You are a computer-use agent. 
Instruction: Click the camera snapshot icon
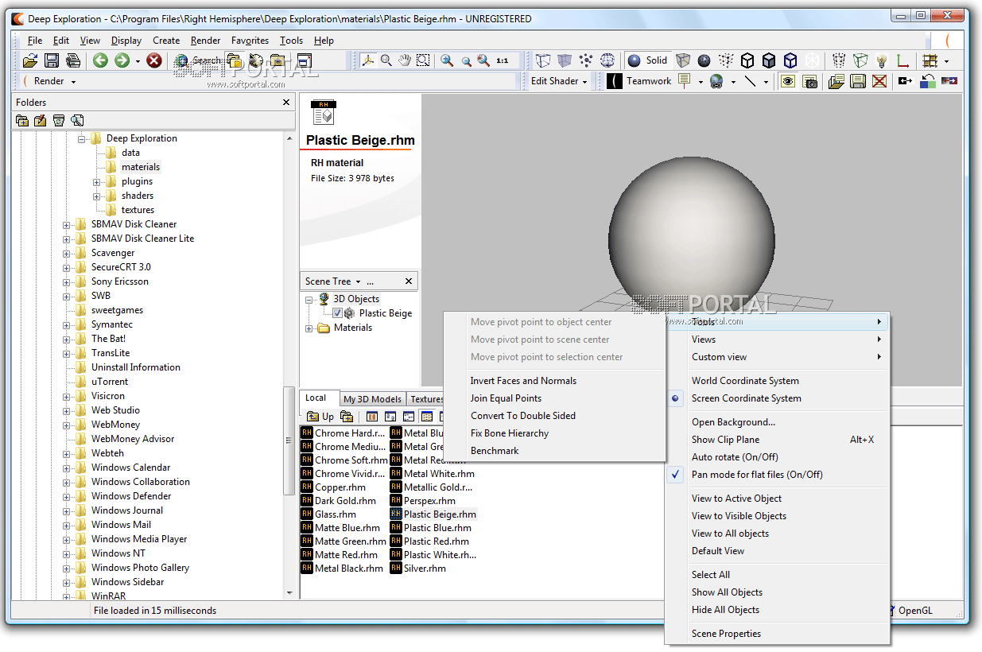(810, 81)
